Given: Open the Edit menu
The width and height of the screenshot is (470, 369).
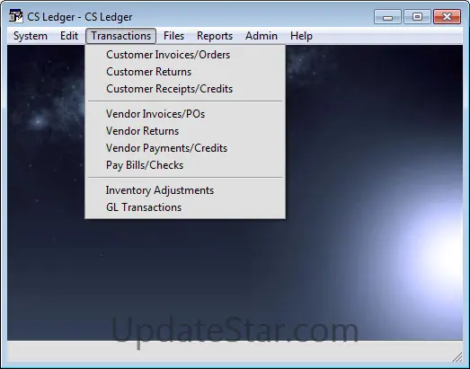Looking at the screenshot, I should [69, 36].
